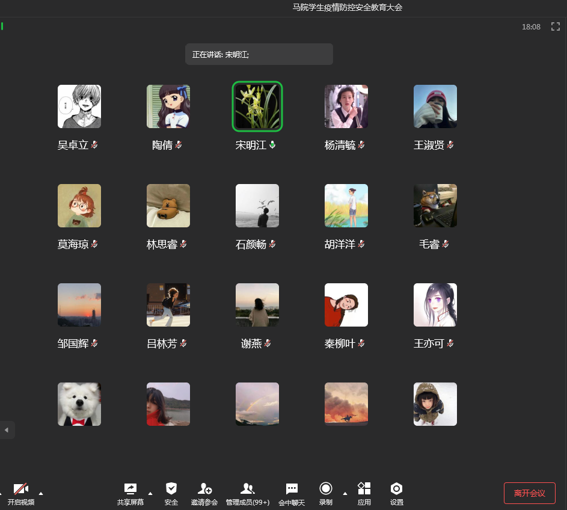Open in-meeting chat 会中聊天

[x=292, y=494]
